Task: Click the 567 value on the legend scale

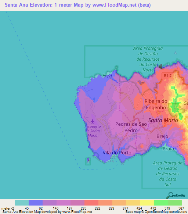Action: (181, 208)
